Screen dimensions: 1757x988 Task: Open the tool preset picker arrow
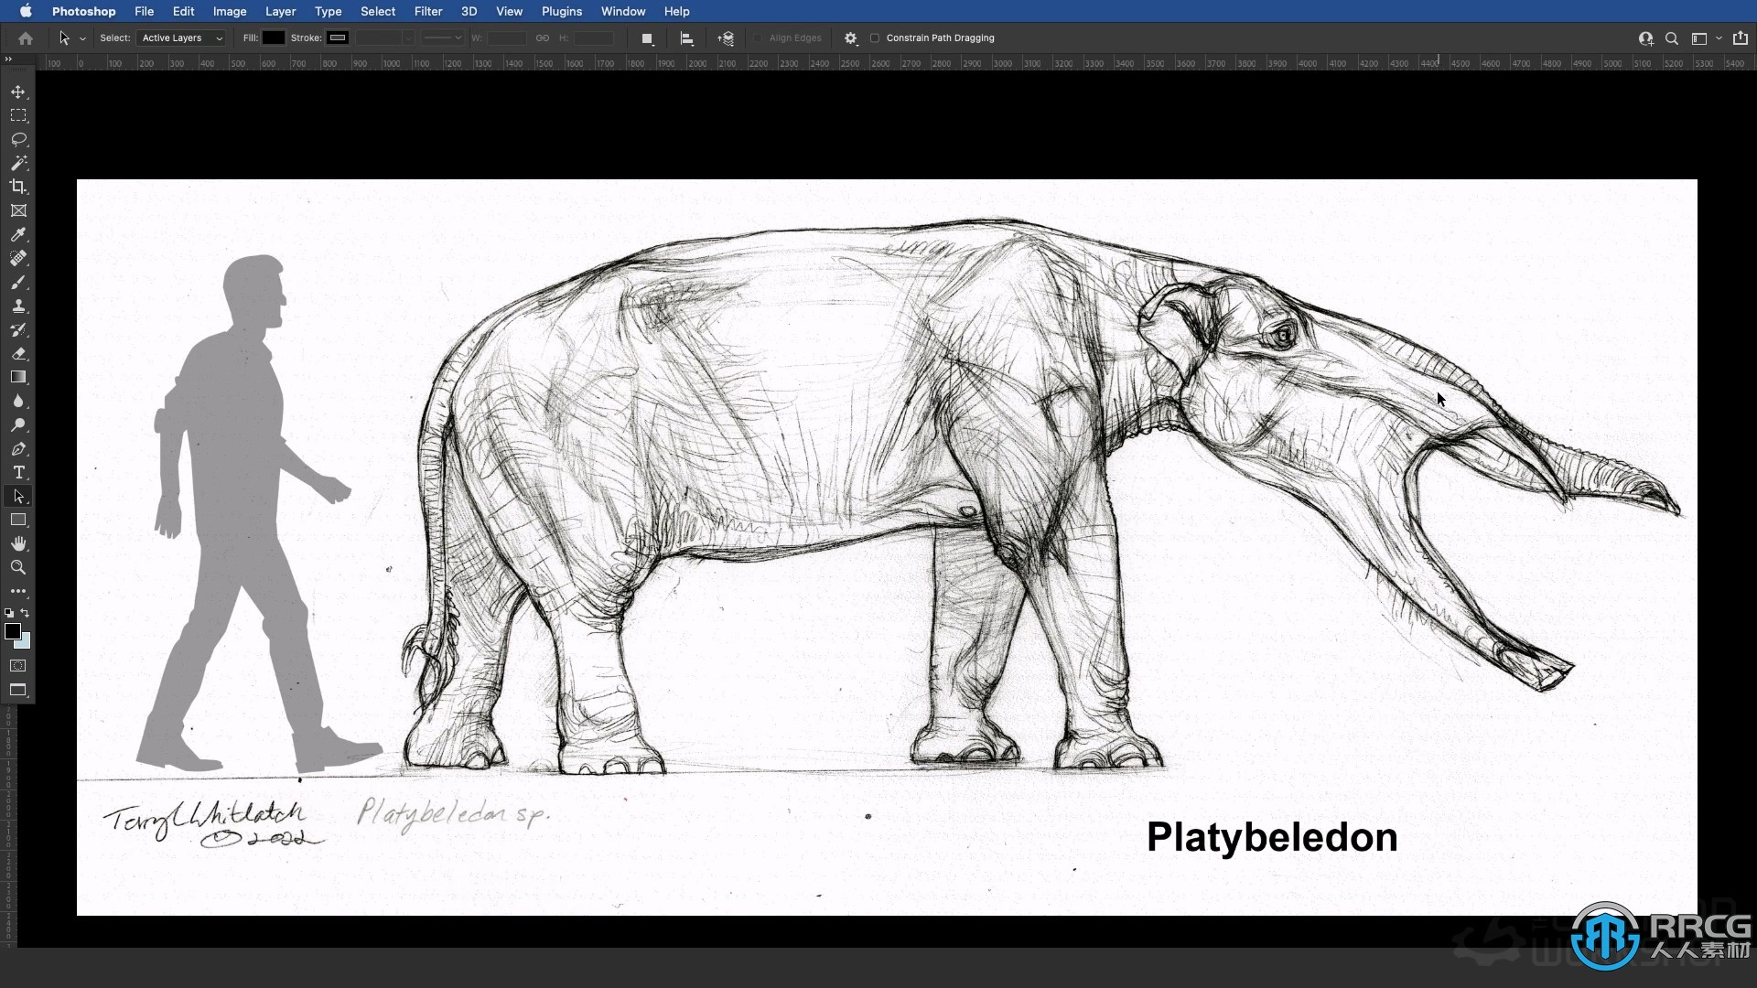tap(82, 38)
